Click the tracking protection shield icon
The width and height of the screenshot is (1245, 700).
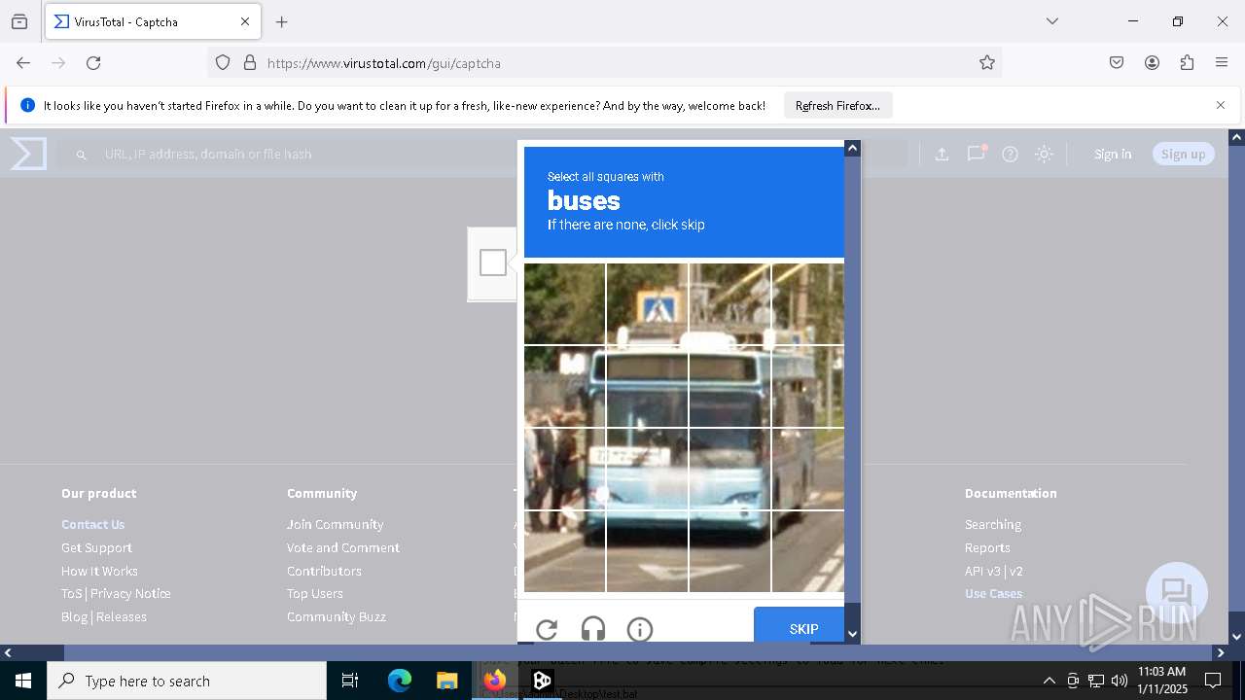223,62
